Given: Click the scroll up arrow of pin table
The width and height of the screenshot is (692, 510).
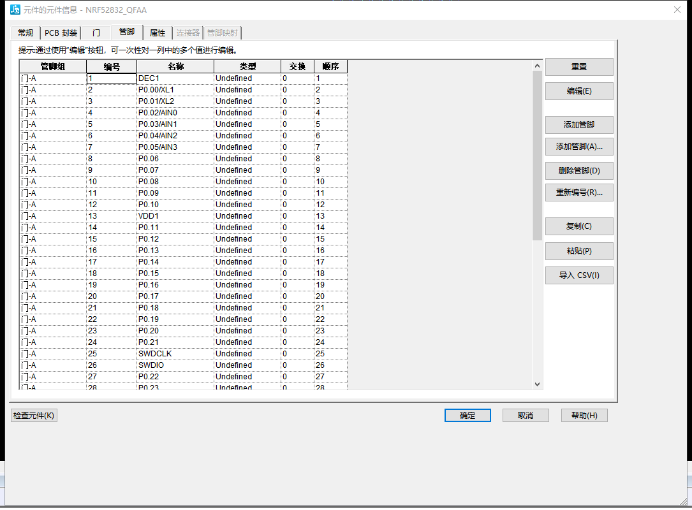Looking at the screenshot, I should coord(537,66).
